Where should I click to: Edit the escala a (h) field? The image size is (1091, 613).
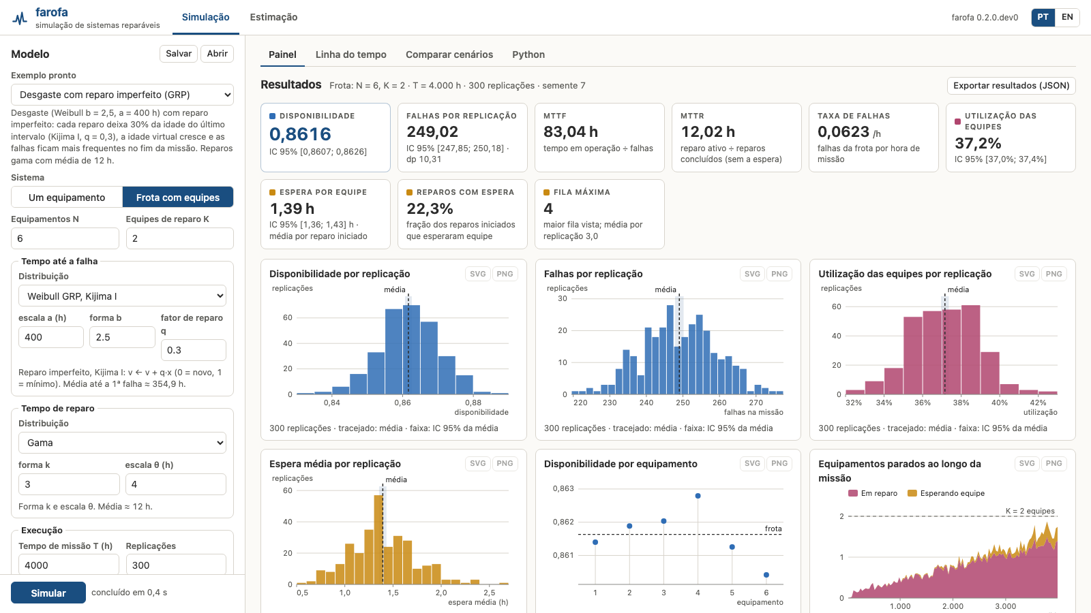(x=51, y=337)
